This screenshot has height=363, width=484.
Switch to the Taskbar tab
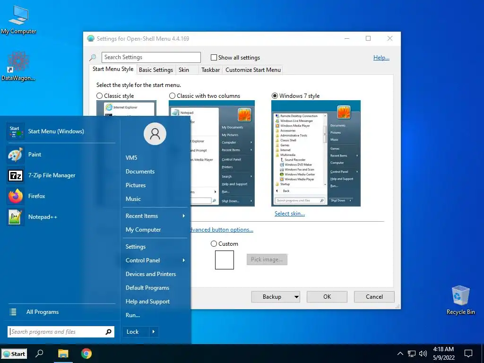pyautogui.click(x=210, y=70)
